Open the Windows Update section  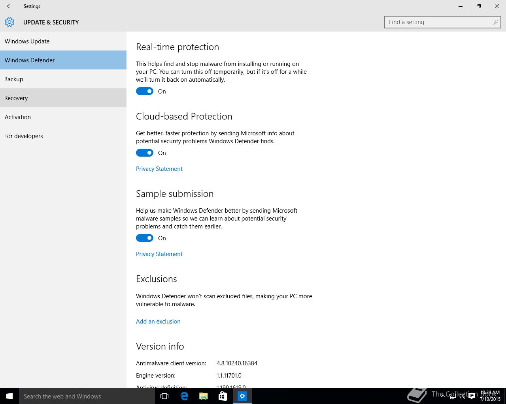tap(63, 41)
